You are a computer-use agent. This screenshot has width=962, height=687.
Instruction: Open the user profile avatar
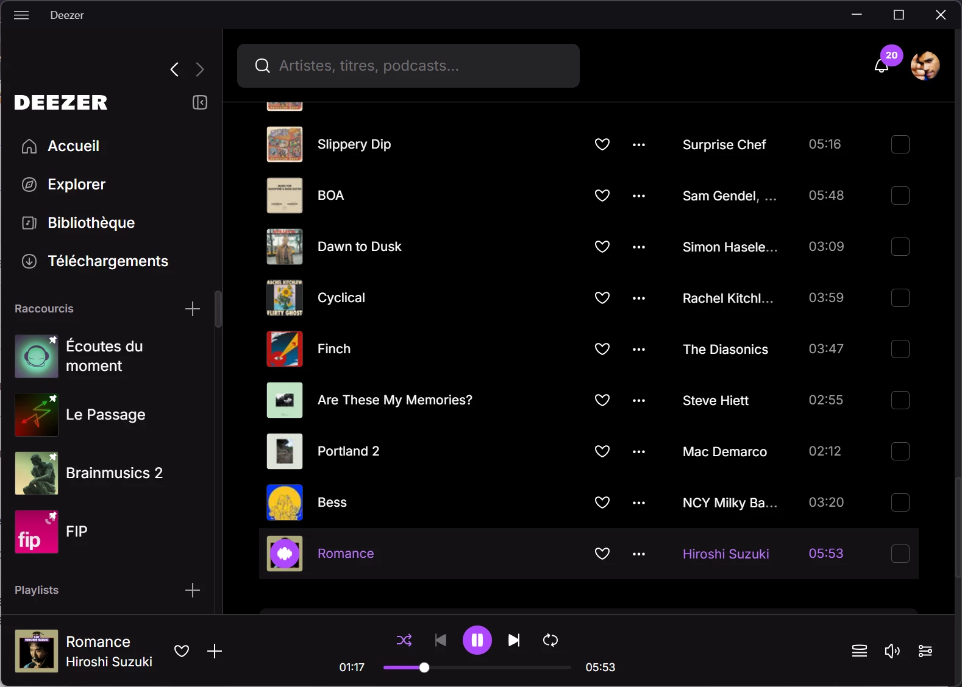[x=925, y=65]
